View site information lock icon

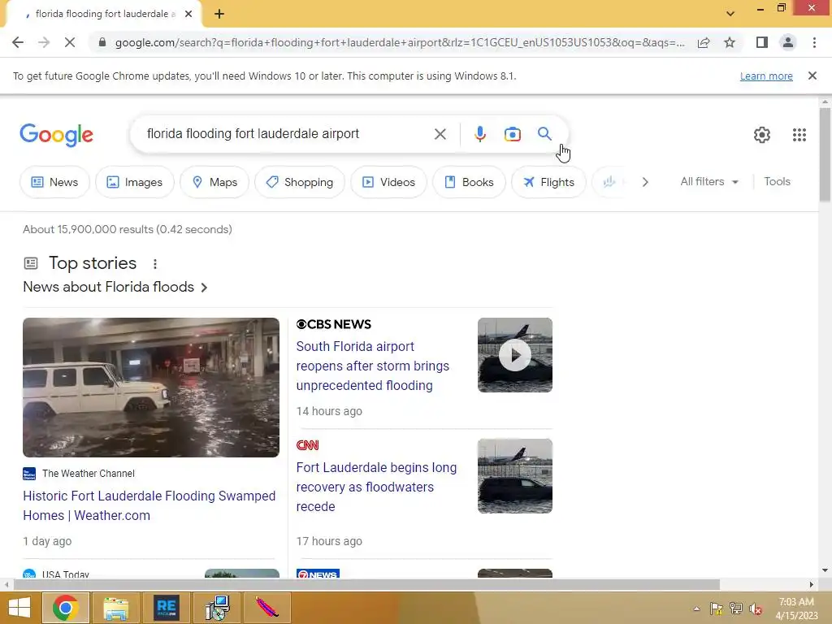click(x=102, y=42)
